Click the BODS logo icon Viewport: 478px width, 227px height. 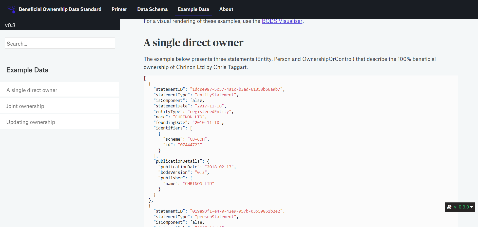(x=11, y=9)
